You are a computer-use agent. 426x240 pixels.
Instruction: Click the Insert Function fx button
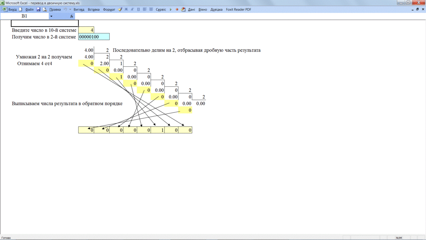[72, 16]
